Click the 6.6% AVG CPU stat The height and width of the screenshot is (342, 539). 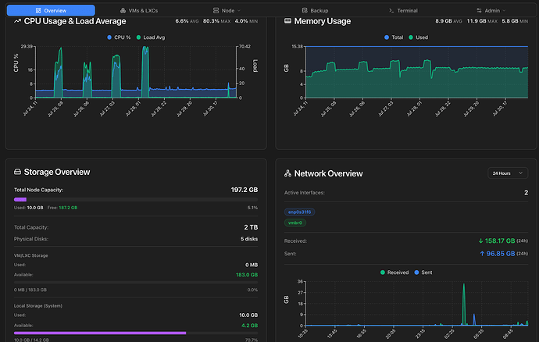(x=187, y=21)
